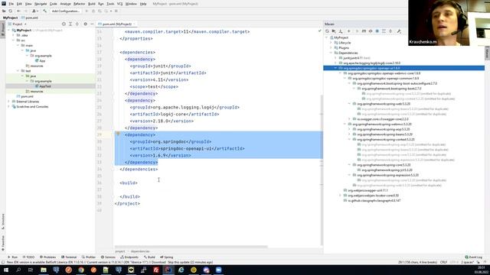Open the Build menu

point(92,4)
